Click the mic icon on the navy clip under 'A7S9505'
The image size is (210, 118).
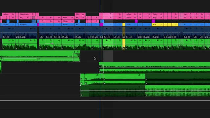click(31, 29)
